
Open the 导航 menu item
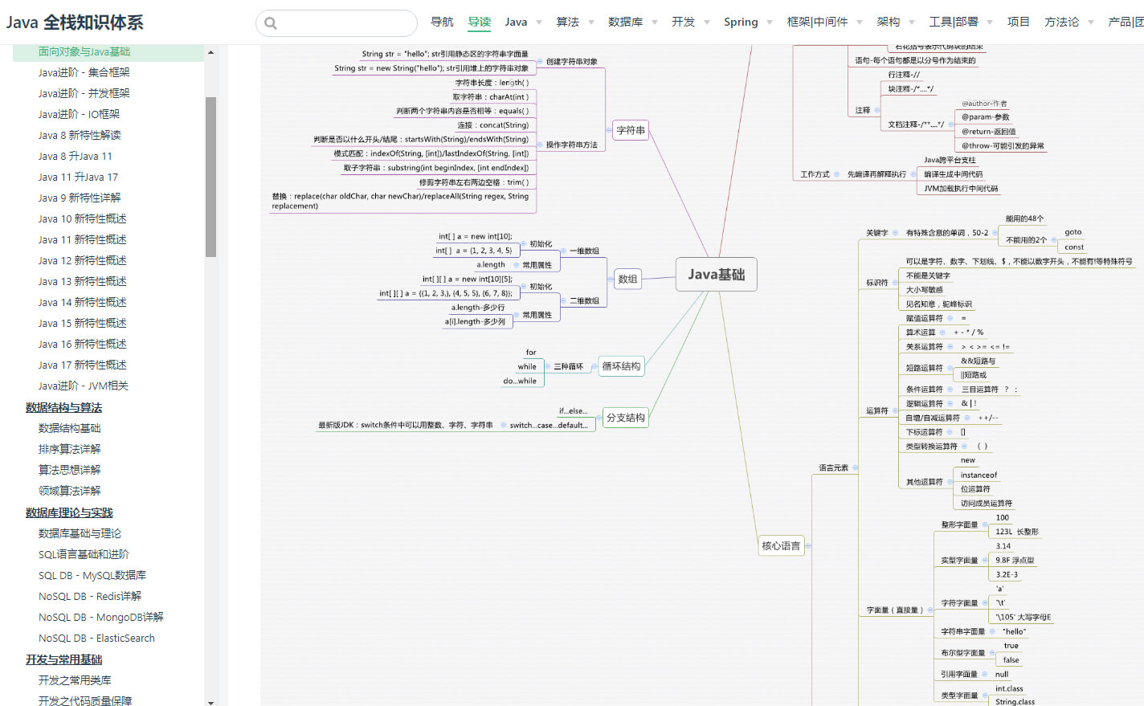(442, 22)
